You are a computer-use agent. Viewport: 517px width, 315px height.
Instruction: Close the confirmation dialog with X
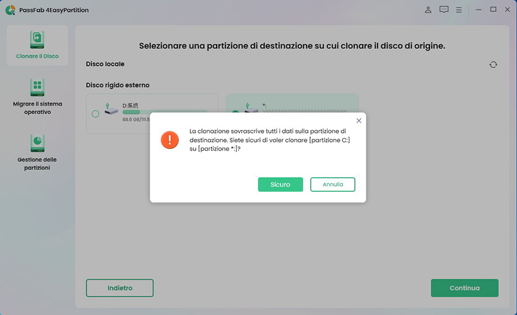(359, 121)
